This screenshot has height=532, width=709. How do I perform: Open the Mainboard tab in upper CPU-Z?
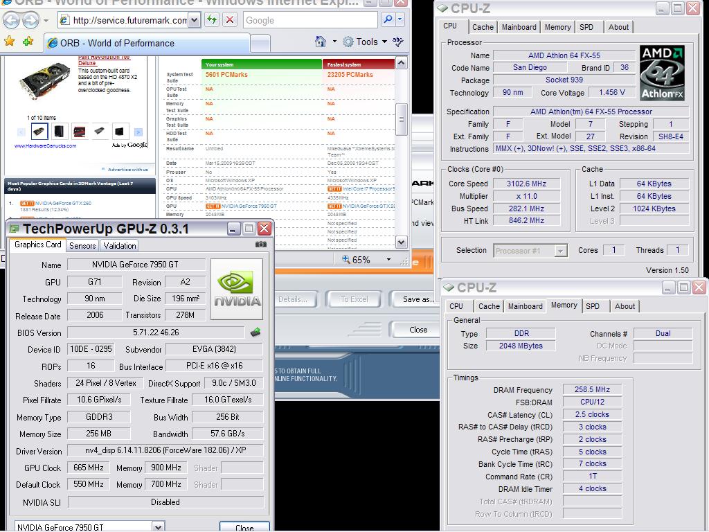[x=519, y=27]
